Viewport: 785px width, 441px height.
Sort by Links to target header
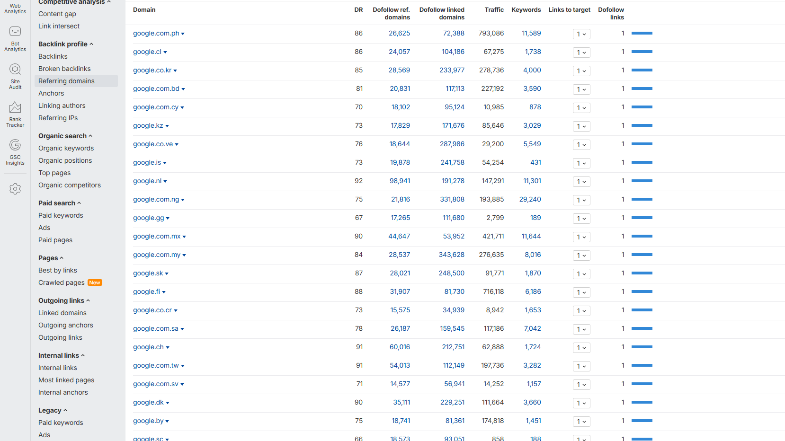[x=570, y=9]
